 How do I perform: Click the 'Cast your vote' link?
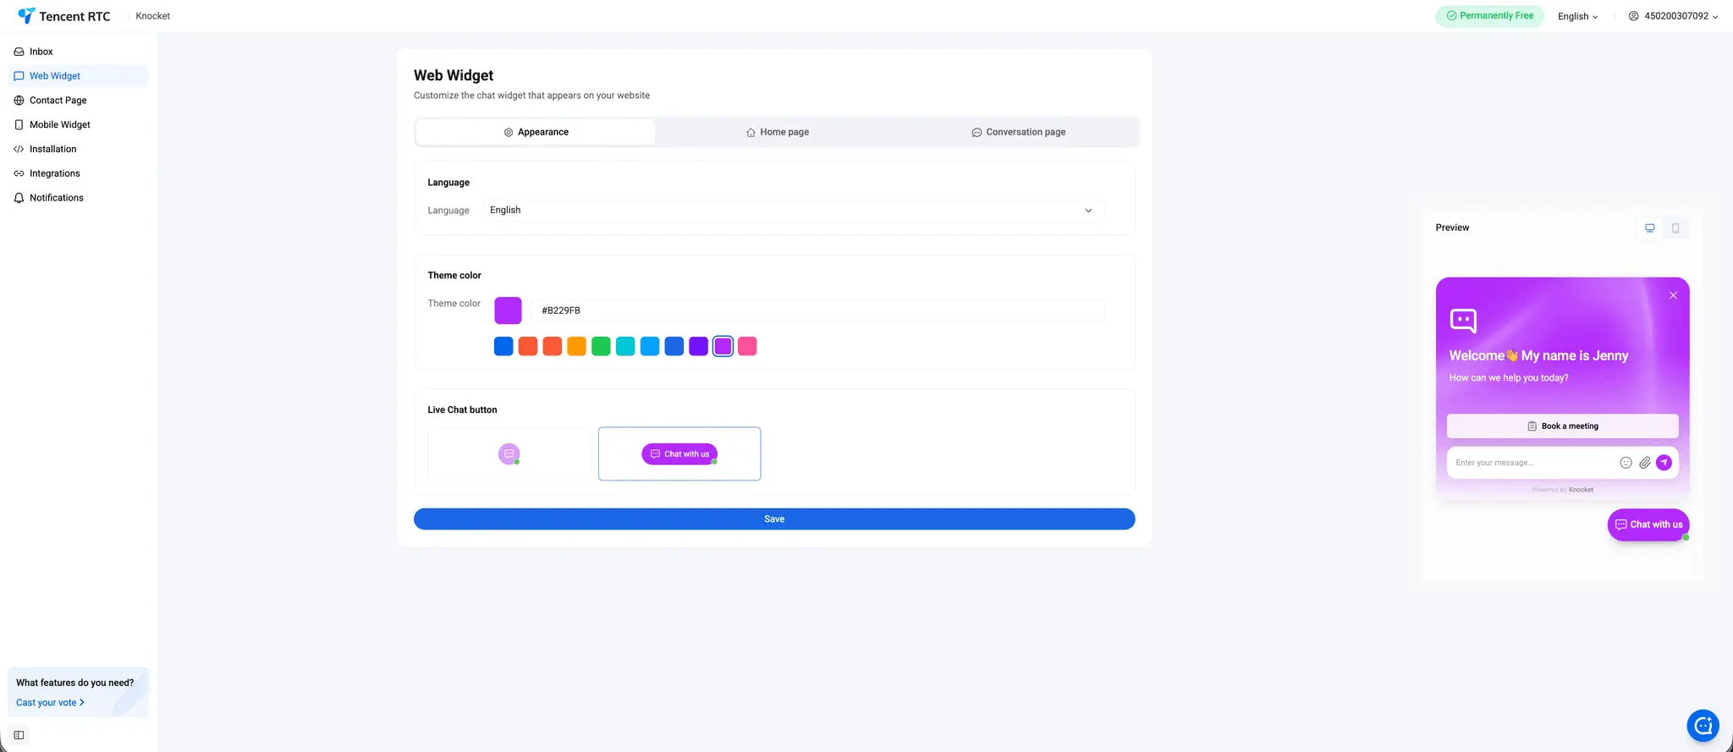click(x=50, y=703)
